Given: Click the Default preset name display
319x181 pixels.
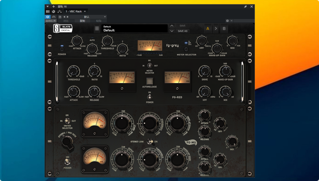Looking at the screenshot, I should [134, 28].
